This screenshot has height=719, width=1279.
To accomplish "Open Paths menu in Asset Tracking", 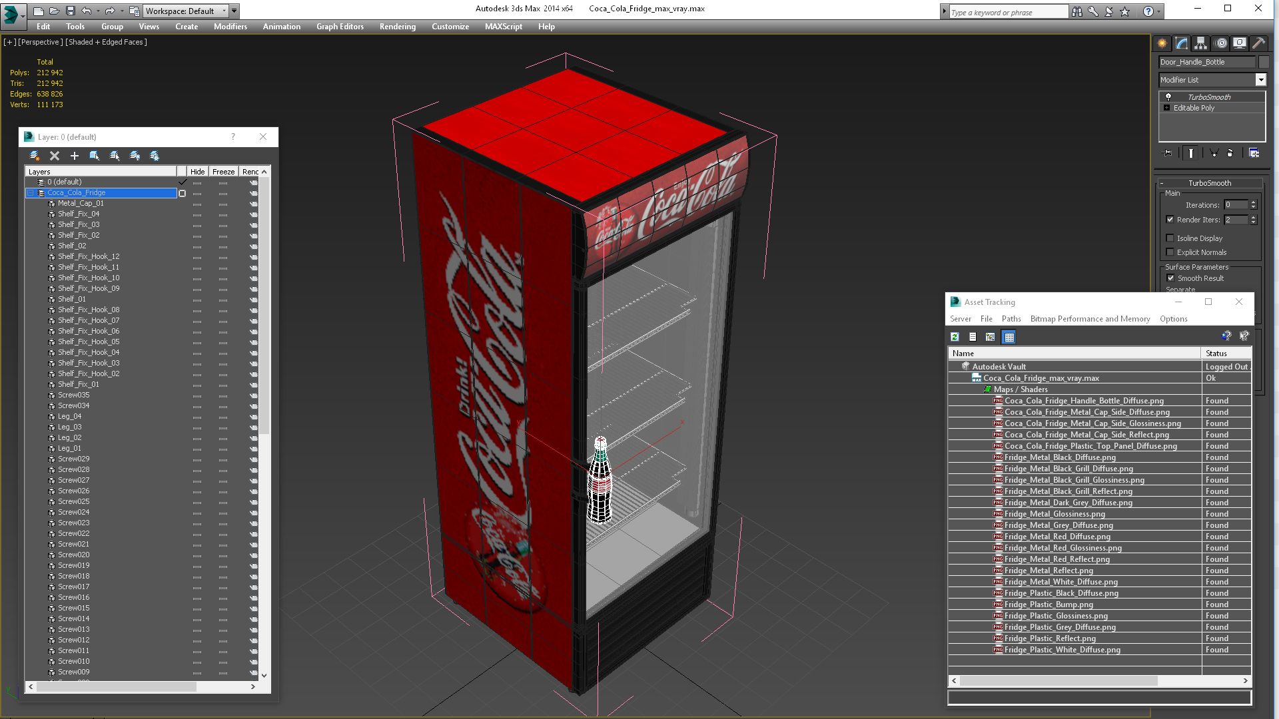I will tap(1011, 319).
